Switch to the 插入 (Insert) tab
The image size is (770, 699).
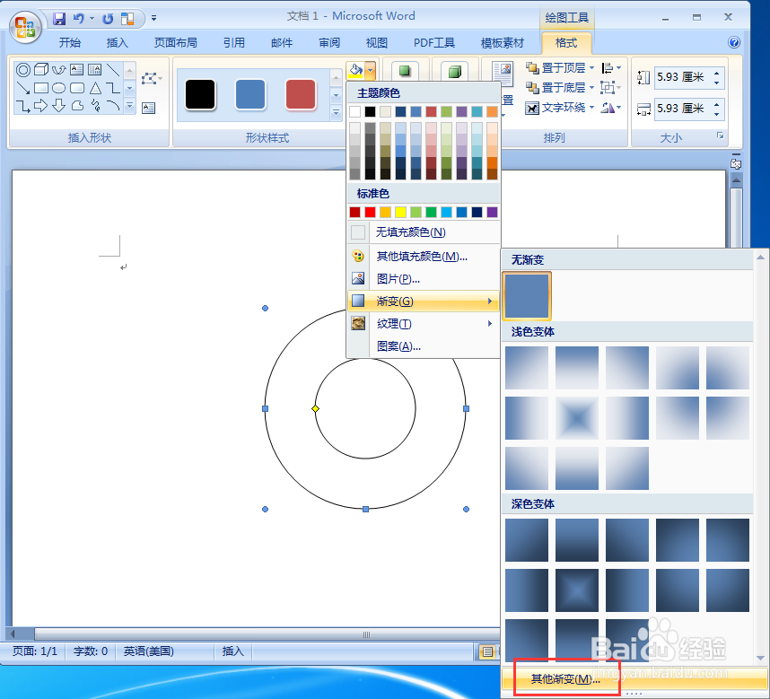(118, 43)
